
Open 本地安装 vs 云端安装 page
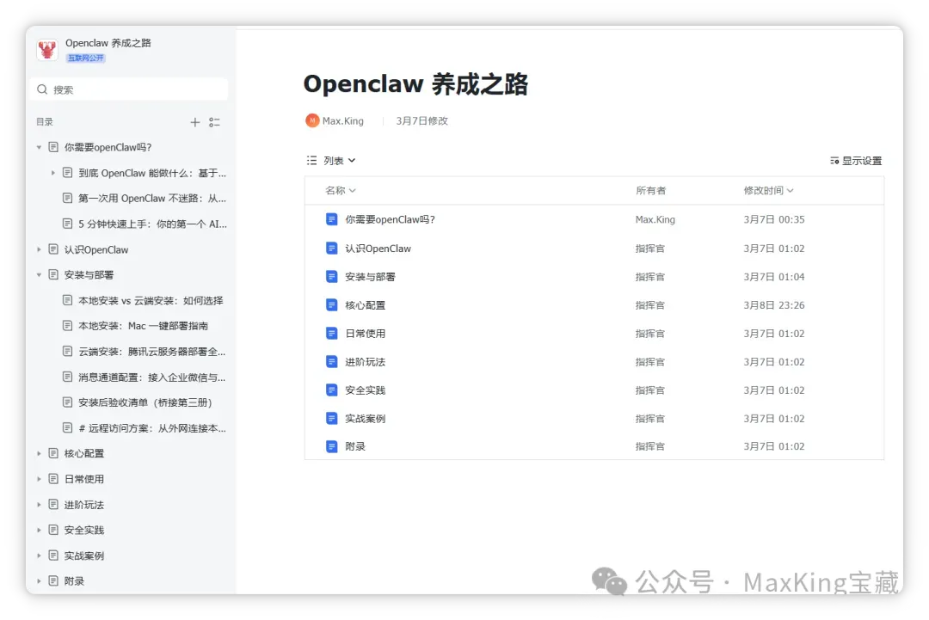point(151,301)
